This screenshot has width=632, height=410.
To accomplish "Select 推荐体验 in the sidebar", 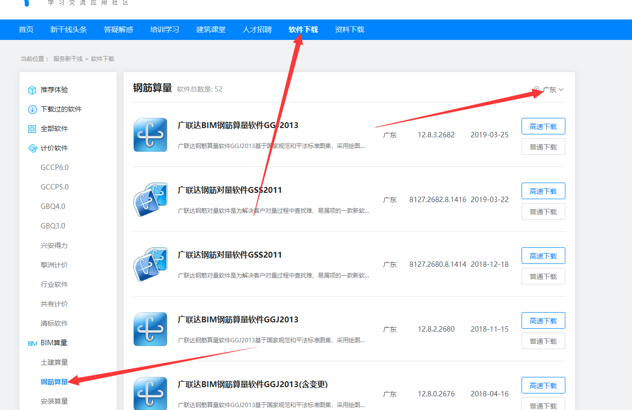I will point(54,90).
